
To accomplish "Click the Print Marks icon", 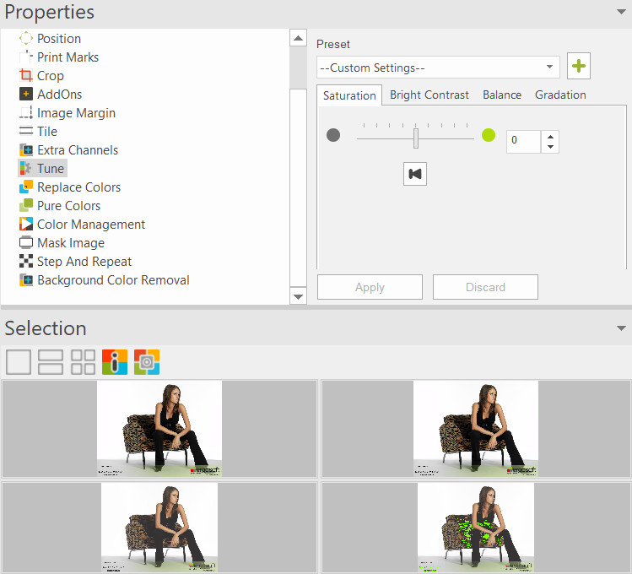I will [26, 57].
